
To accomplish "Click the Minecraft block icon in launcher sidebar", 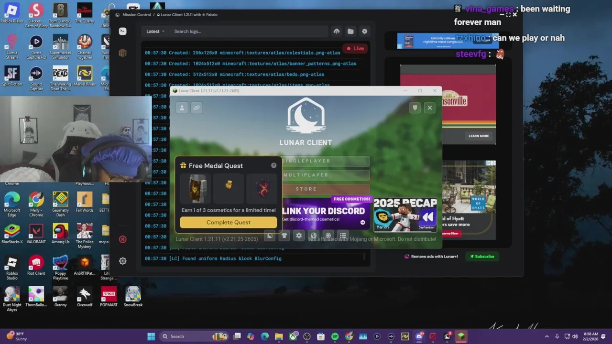I will [123, 53].
